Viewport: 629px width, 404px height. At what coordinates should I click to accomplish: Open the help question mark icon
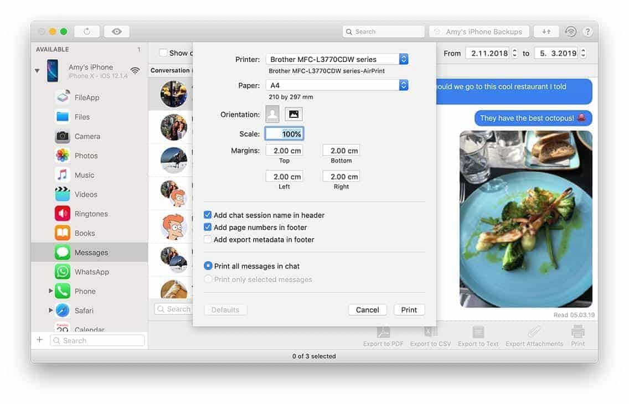[x=587, y=32]
